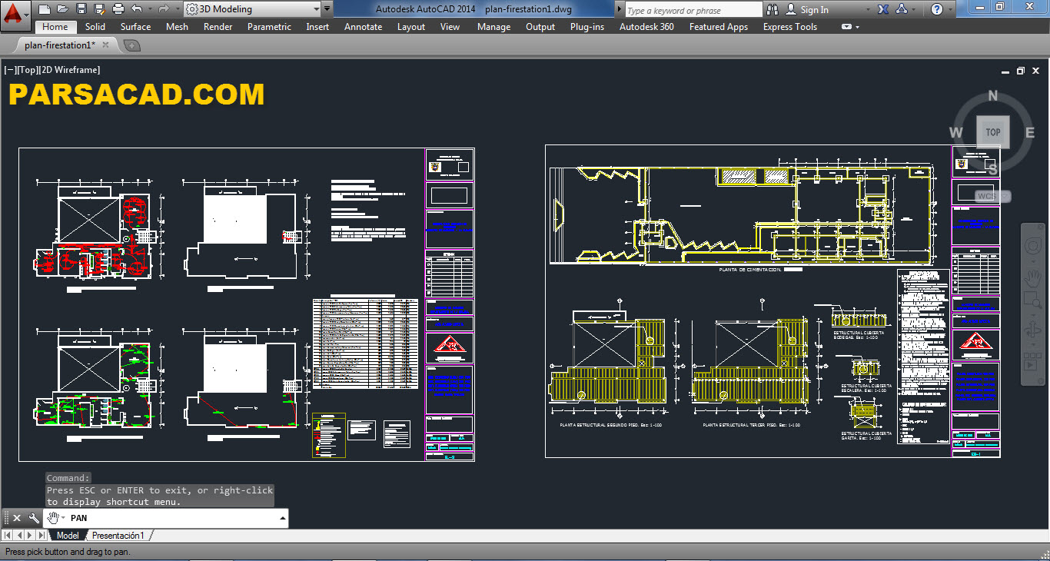Viewport: 1050px width, 561px height.
Task: Switch to the Featured Apps ribbon tab
Action: pyautogui.click(x=719, y=27)
